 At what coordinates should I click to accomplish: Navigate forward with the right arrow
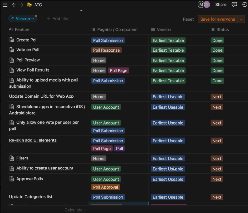pos(21,5)
